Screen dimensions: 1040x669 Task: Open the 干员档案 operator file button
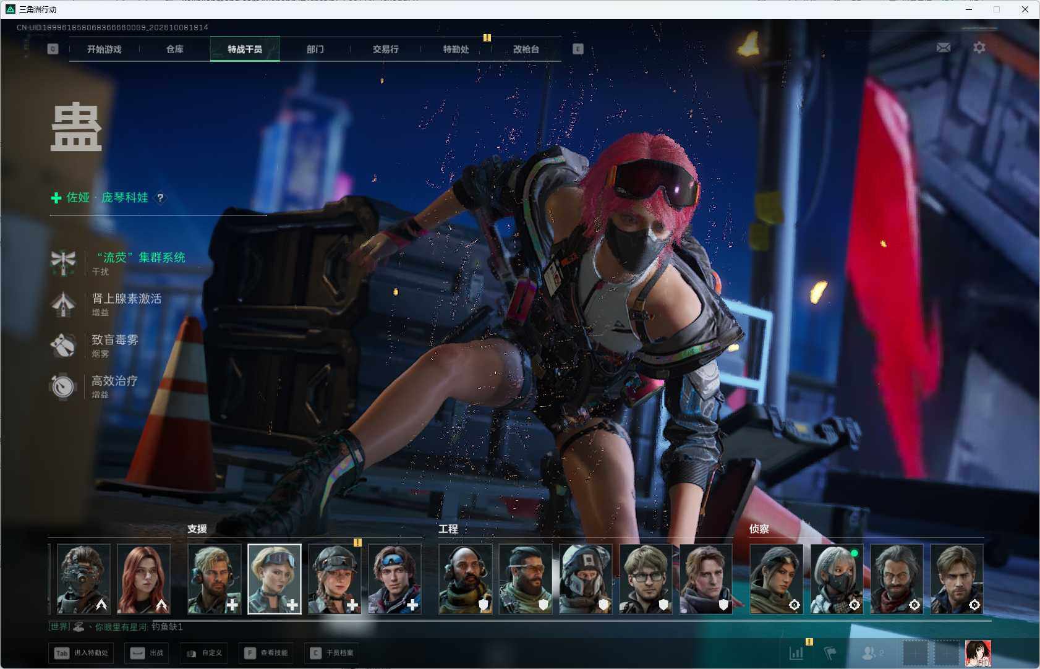click(332, 653)
